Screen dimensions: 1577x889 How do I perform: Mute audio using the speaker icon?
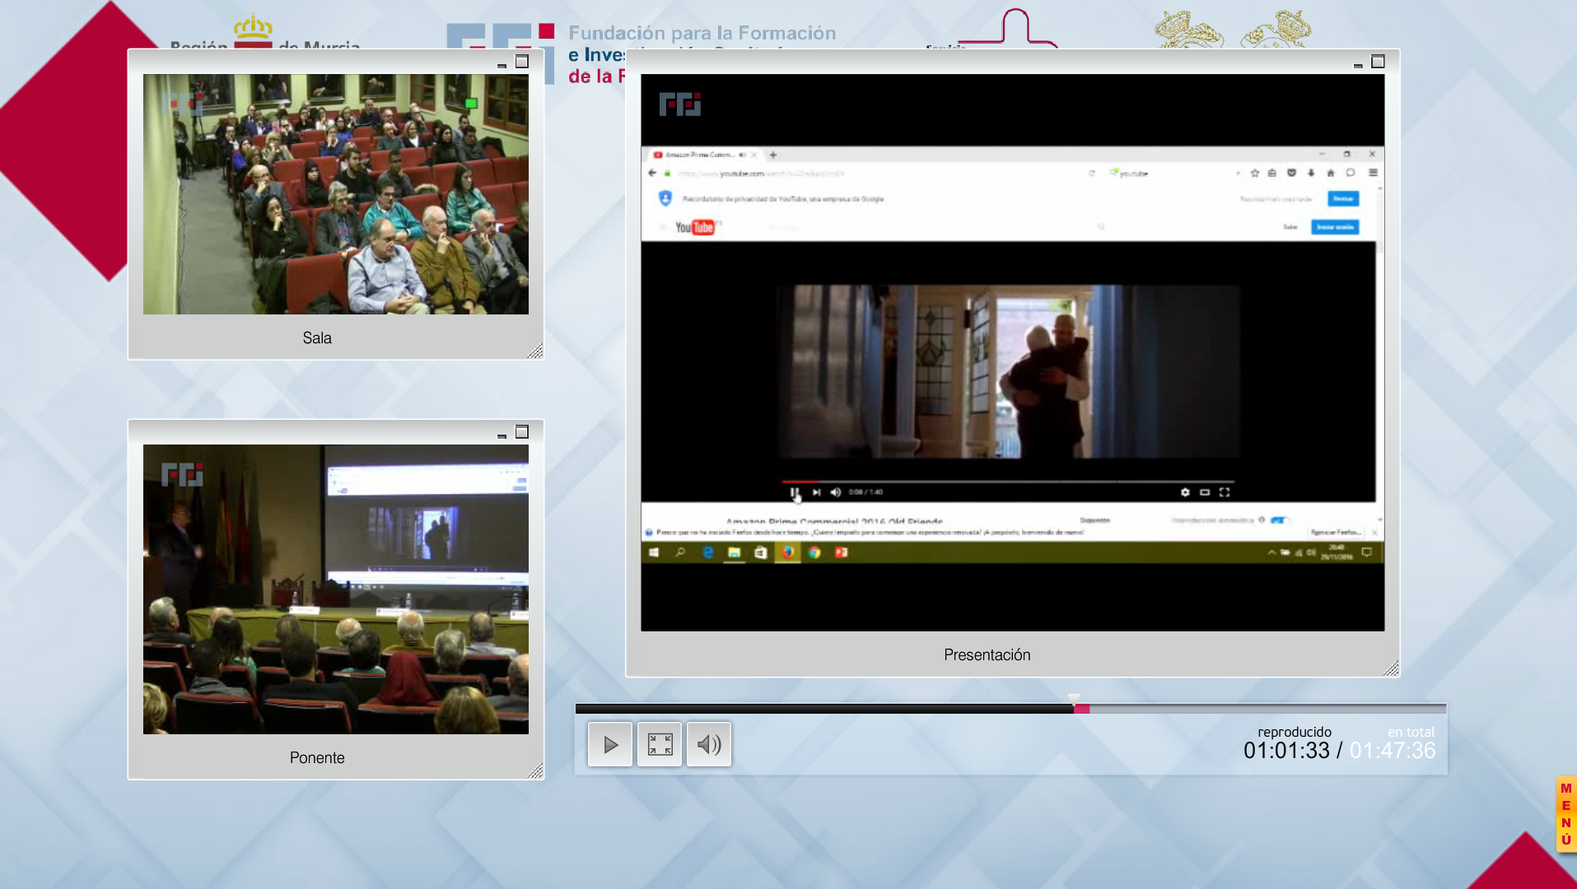(x=709, y=745)
